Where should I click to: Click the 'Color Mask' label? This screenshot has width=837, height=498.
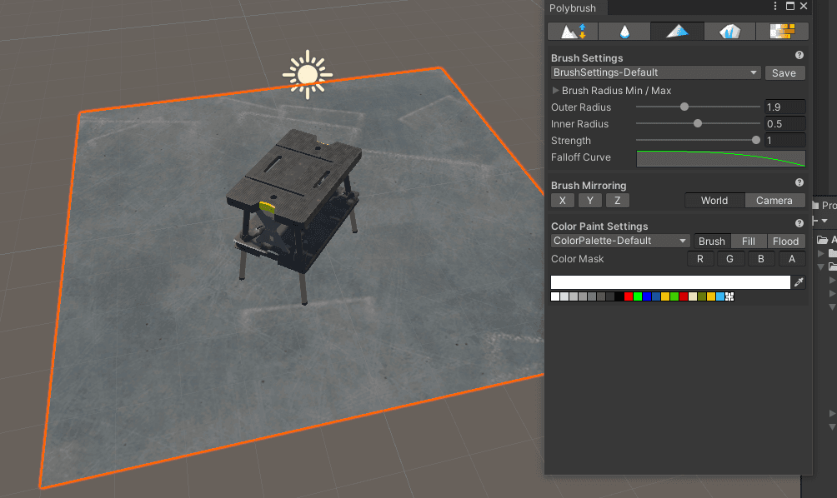click(x=577, y=259)
